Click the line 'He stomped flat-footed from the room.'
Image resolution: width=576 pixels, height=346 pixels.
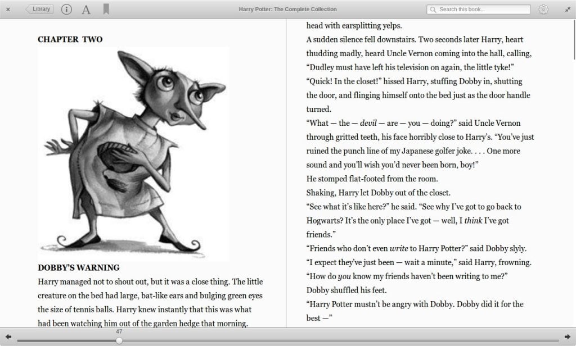pyautogui.click(x=372, y=179)
